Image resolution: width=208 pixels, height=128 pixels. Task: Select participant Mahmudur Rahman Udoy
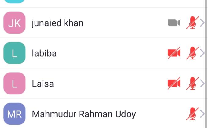pos(84,114)
